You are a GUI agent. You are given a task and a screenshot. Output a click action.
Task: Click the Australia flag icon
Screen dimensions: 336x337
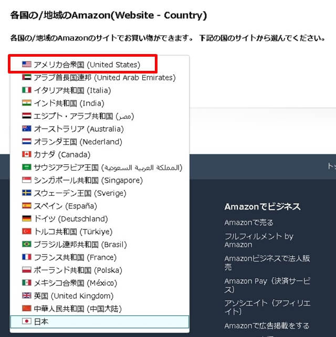pyautogui.click(x=27, y=129)
